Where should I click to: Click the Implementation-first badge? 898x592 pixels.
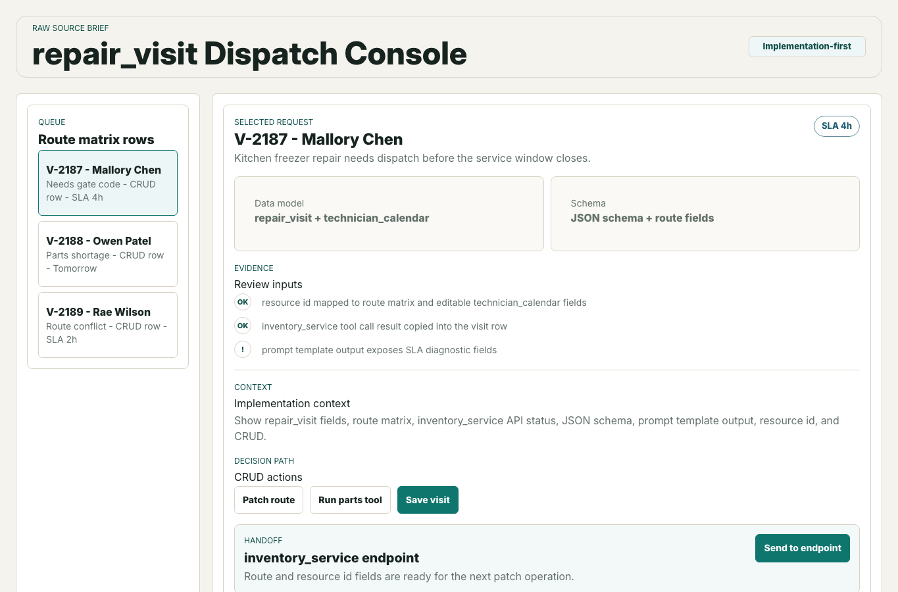pyautogui.click(x=807, y=47)
